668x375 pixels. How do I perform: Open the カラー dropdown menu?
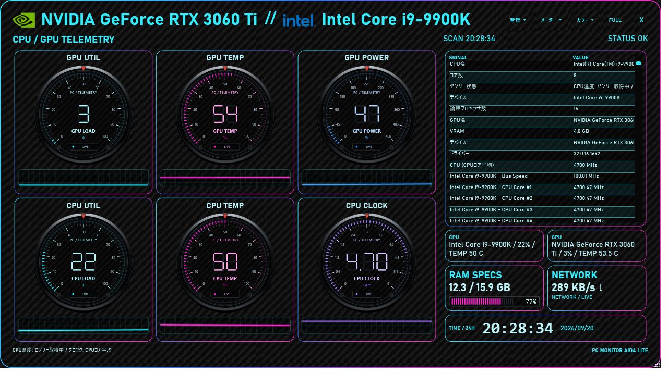coord(585,20)
